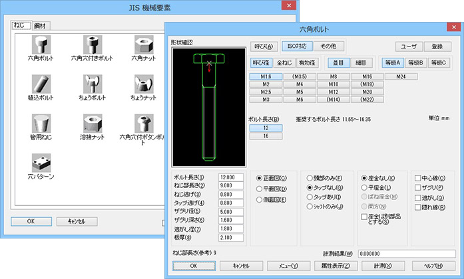Choose the 六角ナット hex nut icon
Screen dimensions: 464x279
tap(142, 45)
